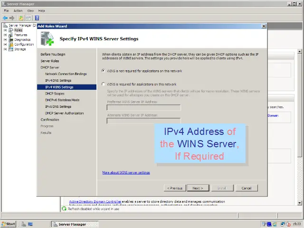Open Active Directory Domain Controller link in Server Manager
Viewport: 304px width, 228px height.
tap(95, 201)
